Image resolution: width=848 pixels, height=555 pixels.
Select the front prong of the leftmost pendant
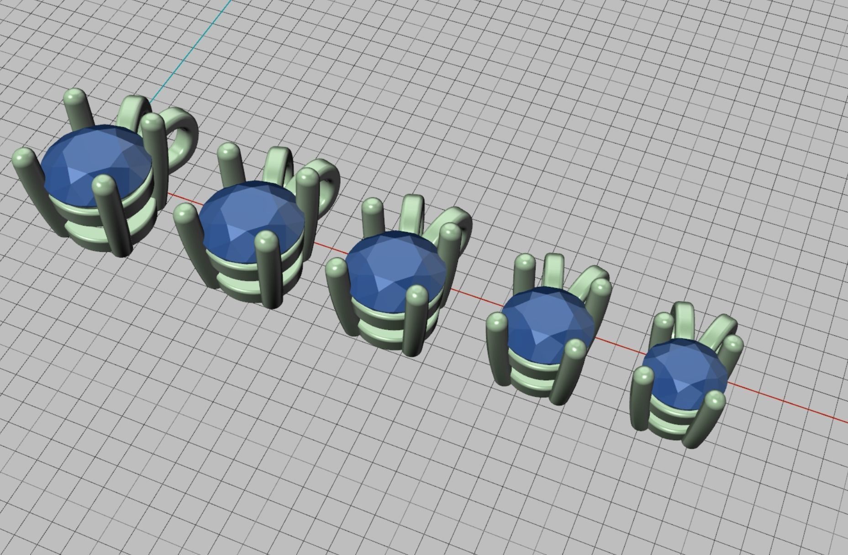(x=112, y=215)
